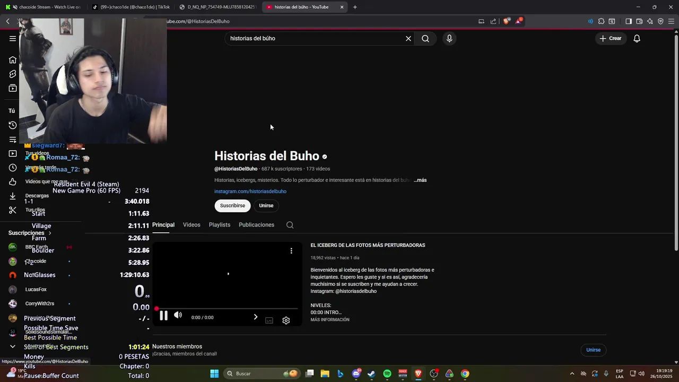Viewport: 679px width, 382px height.
Task: Open Spotify from taskbar
Action: [x=387, y=374]
